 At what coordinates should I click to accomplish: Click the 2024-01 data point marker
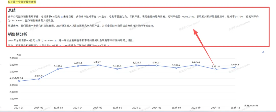(19, 81)
